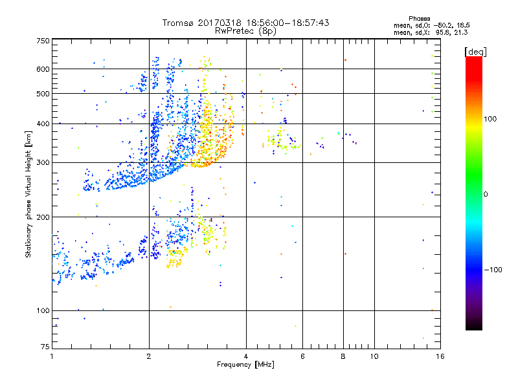Click the y-axis '100' tick label

click(43, 310)
